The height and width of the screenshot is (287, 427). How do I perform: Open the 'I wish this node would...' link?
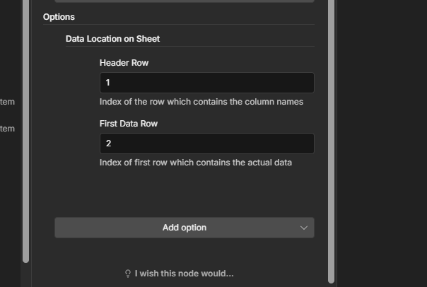coord(184,274)
